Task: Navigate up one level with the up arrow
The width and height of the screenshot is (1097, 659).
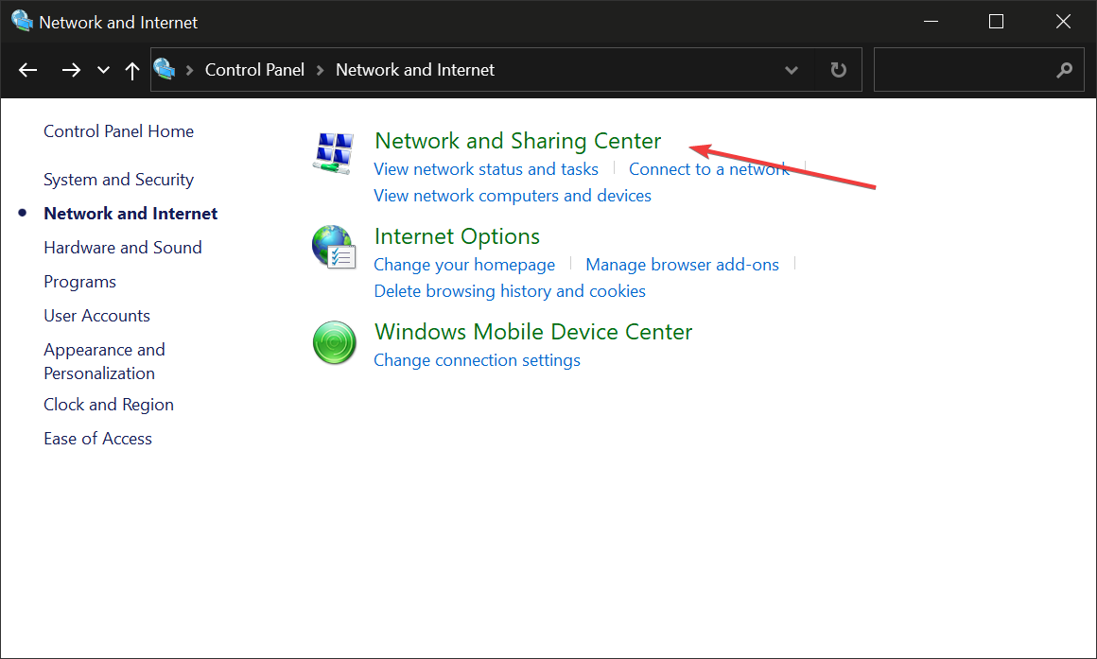Action: [x=131, y=69]
